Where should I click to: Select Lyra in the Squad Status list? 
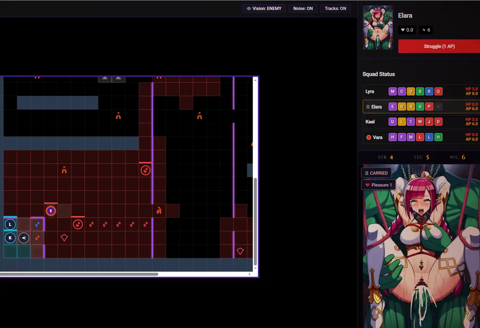coord(370,91)
